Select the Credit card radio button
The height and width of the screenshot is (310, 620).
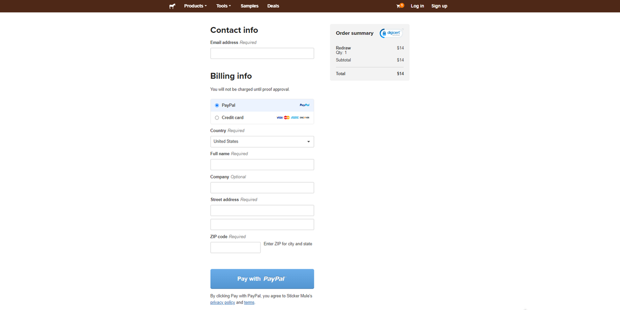coord(217,118)
